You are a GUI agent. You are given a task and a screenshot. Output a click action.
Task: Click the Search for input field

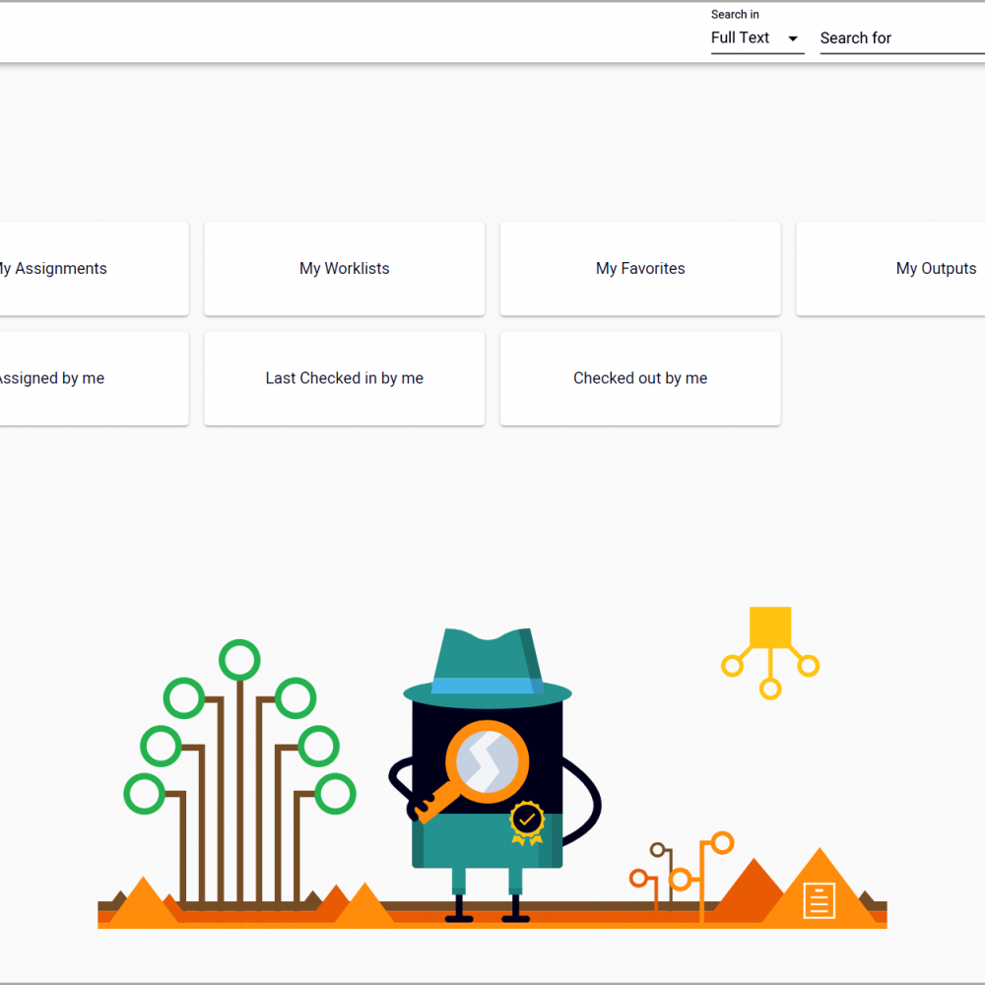coord(902,38)
